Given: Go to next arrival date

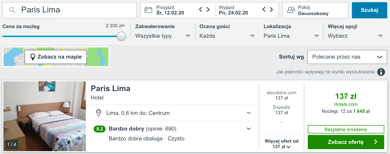Looking at the screenshot, I should 208,10.
